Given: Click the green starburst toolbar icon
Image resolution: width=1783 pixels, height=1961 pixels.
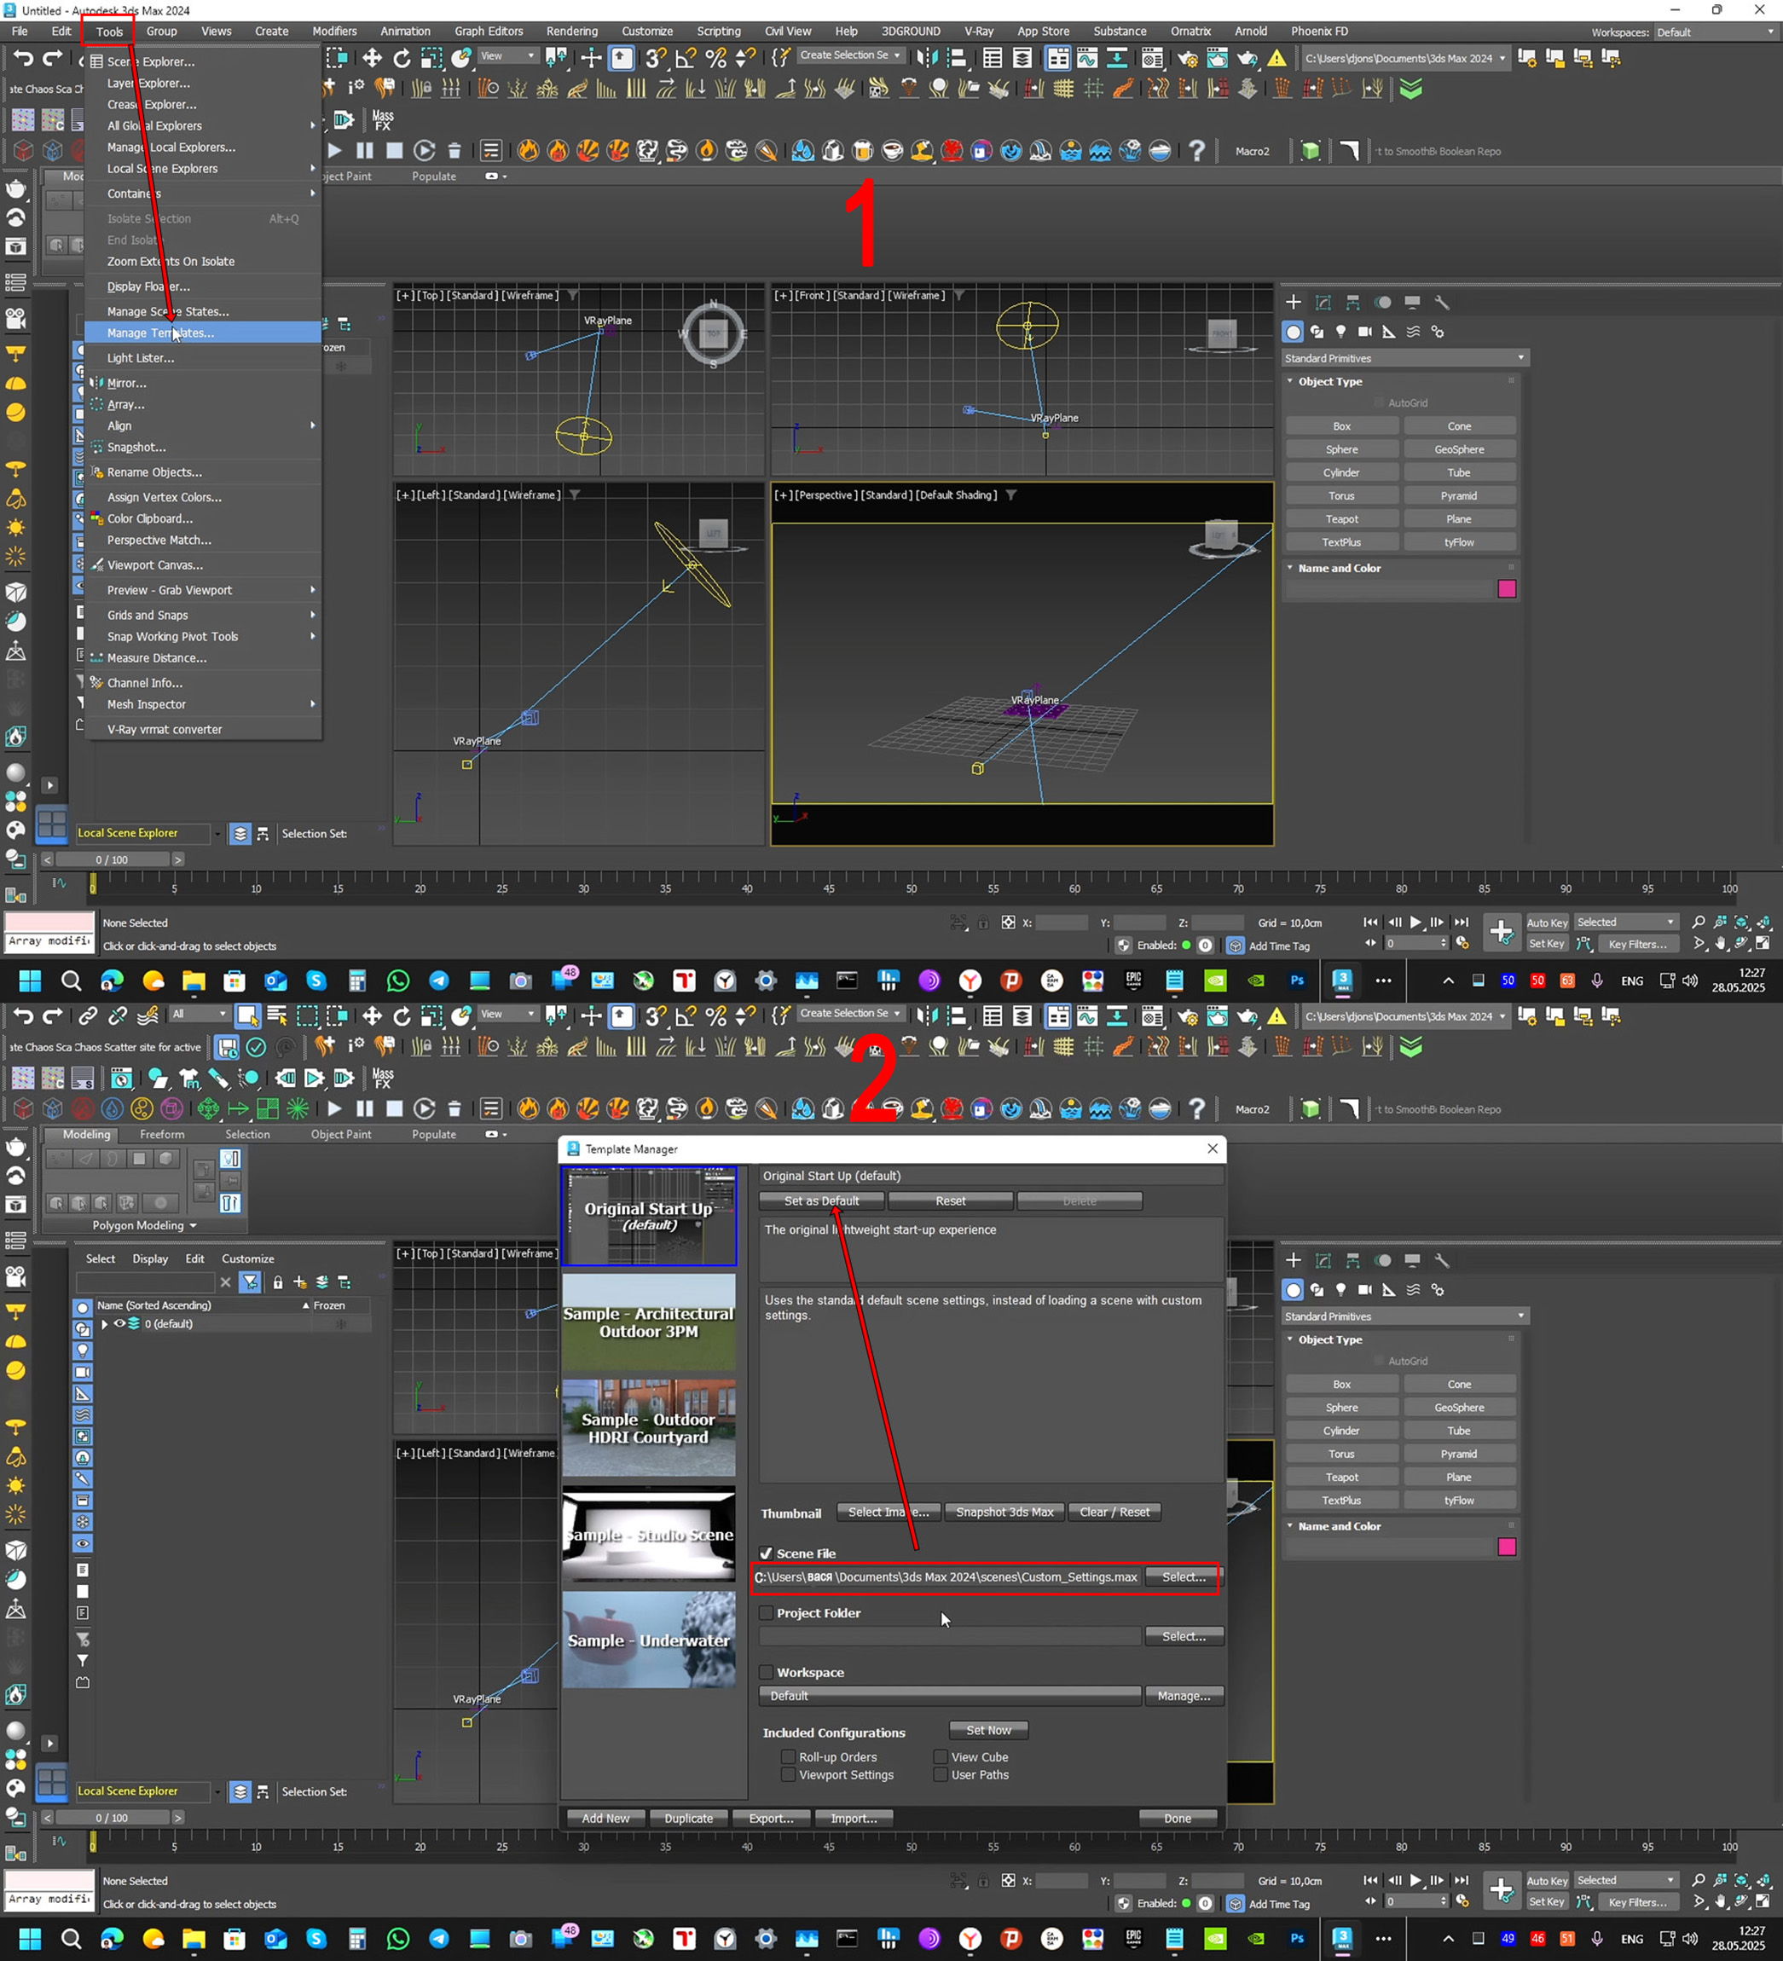Looking at the screenshot, I should [x=298, y=1108].
